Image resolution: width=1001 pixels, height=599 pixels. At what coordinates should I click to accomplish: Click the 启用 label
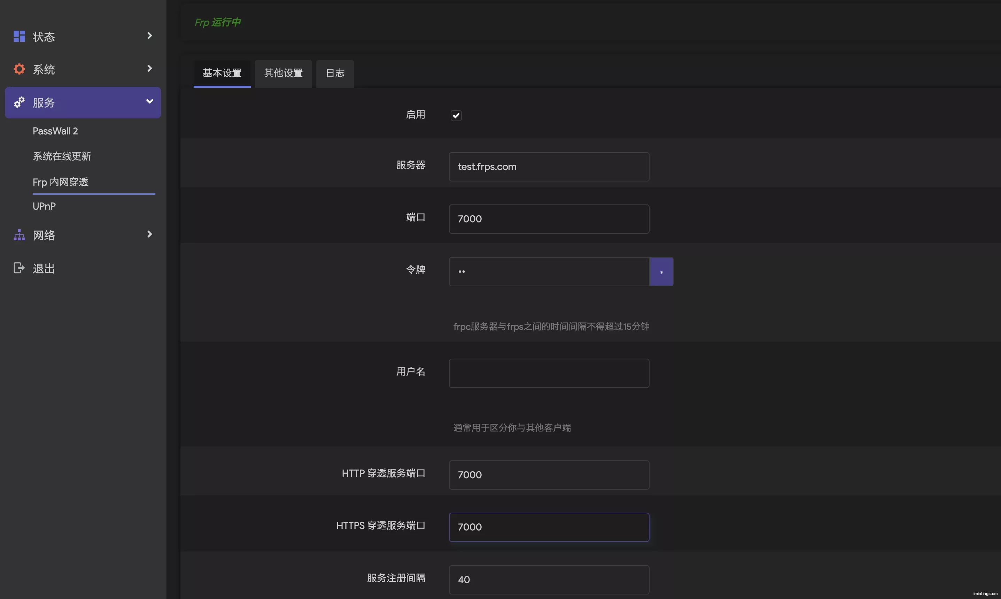click(x=415, y=115)
